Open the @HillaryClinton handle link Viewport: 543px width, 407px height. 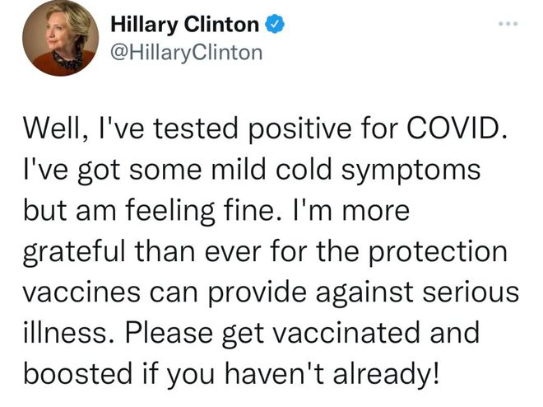[186, 53]
